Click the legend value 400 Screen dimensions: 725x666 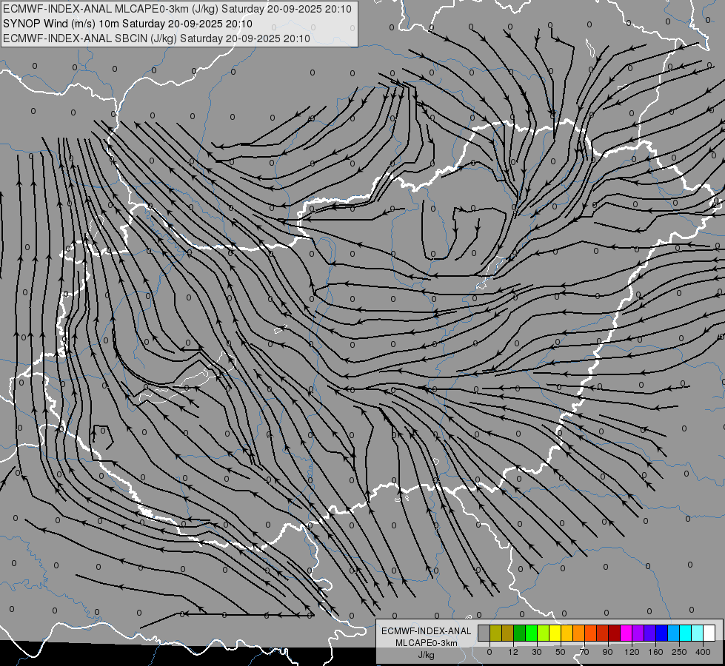(x=703, y=652)
